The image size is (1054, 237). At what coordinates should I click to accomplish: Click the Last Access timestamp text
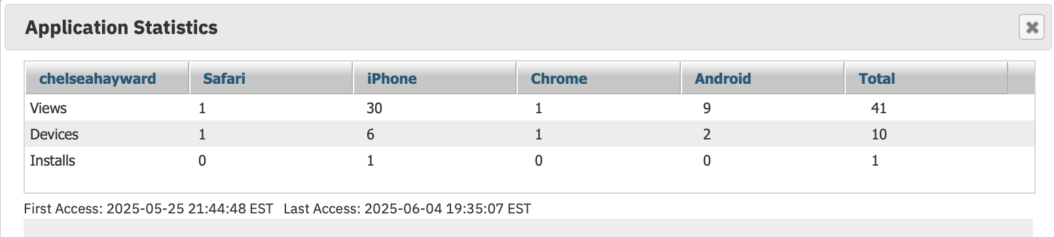click(407, 209)
